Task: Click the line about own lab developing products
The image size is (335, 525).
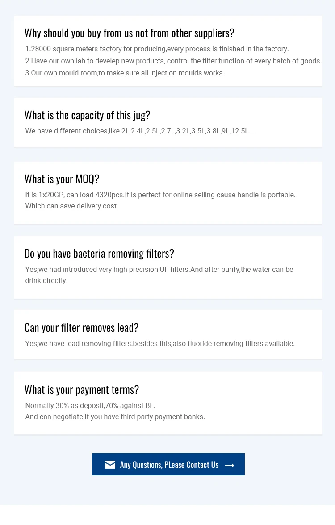Action: pos(172,61)
